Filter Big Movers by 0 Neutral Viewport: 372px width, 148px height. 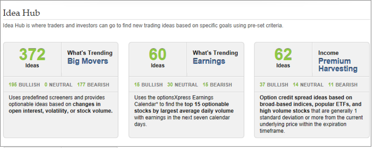[58, 85]
